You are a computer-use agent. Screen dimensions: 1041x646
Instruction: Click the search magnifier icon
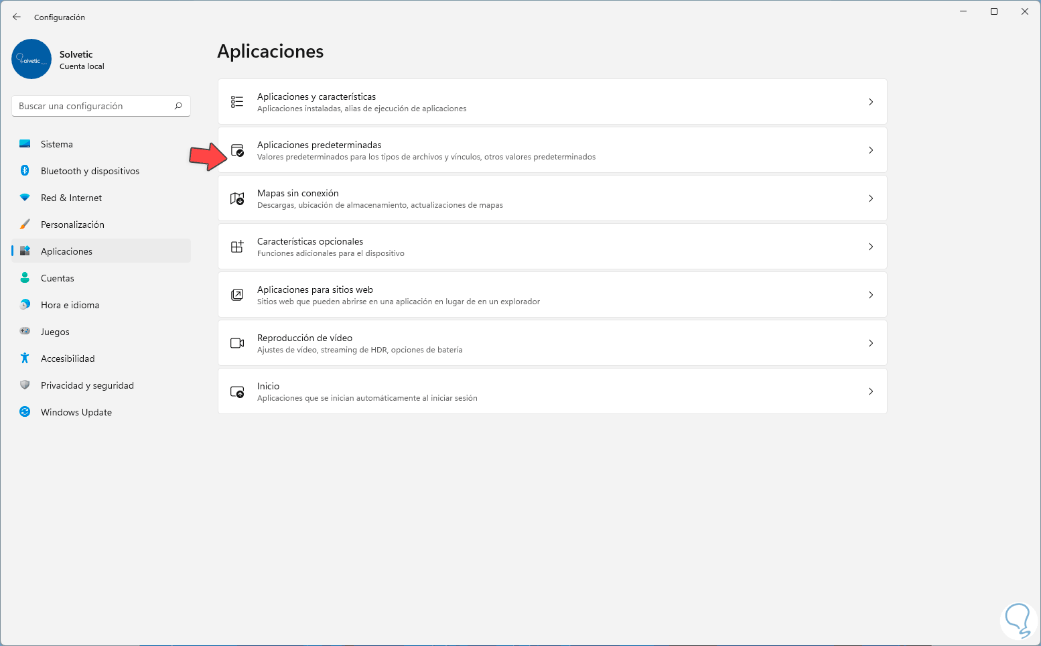click(x=178, y=106)
